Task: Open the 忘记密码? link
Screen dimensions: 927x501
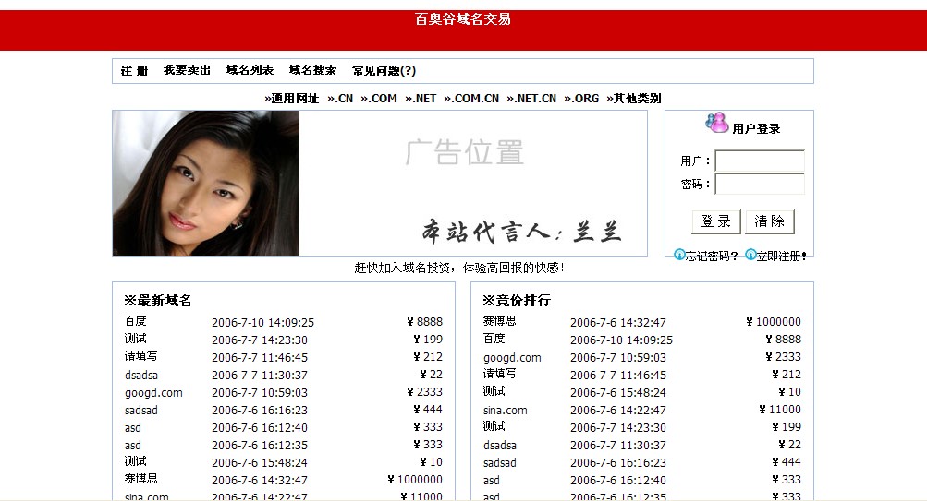Action: (712, 256)
